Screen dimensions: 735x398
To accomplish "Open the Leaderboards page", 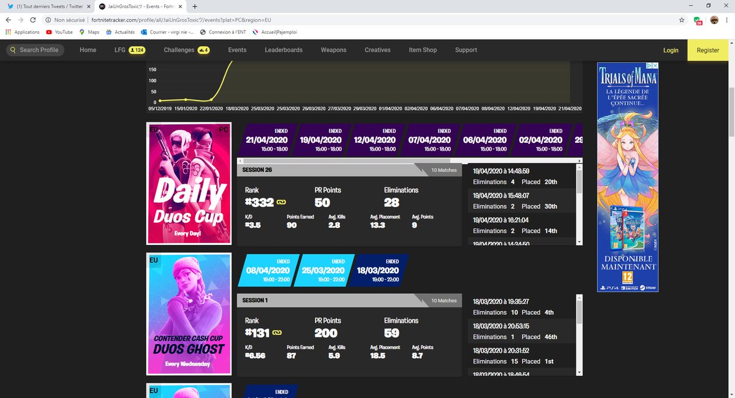I will pyautogui.click(x=284, y=50).
